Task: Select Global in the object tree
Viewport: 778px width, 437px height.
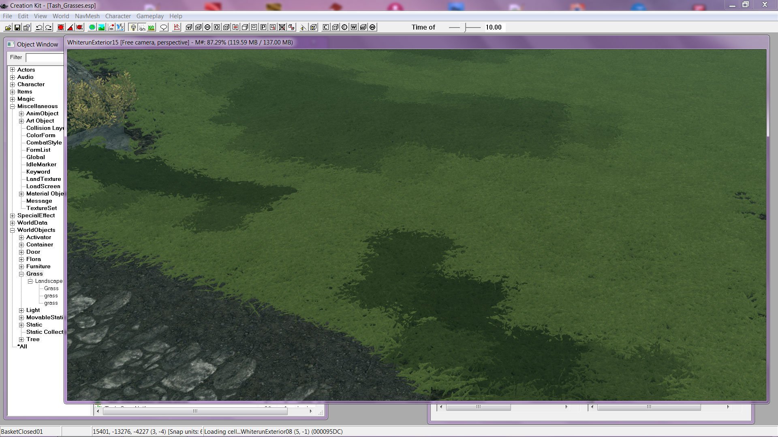Action: [x=35, y=157]
